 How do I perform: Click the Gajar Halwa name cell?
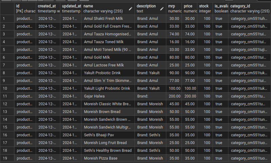click(108, 96)
